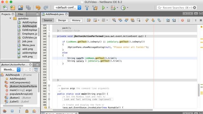The width and height of the screenshot is (203, 114).
Task: Click the Profile Project icon
Action: pos(123,8)
